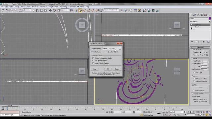Check Ignore Extrude Capping option
Viewport: 212px width, 119px height.
click(x=93, y=63)
